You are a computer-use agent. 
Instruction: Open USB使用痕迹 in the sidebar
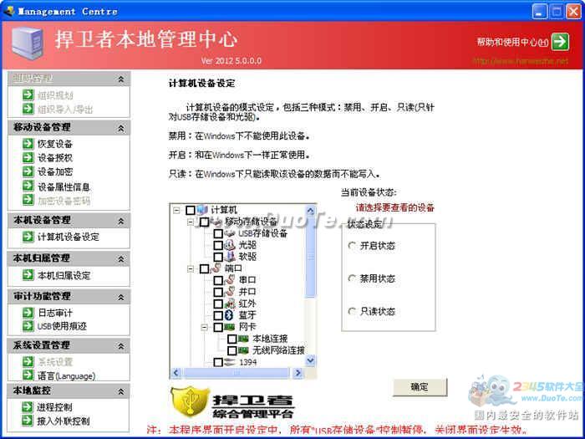click(x=62, y=326)
